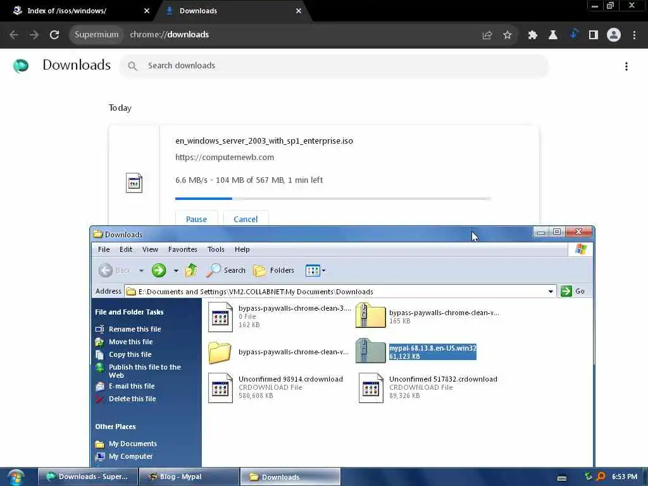Select bypass-paywalls-chrome-clean zip folder 165 KB

pos(427,316)
